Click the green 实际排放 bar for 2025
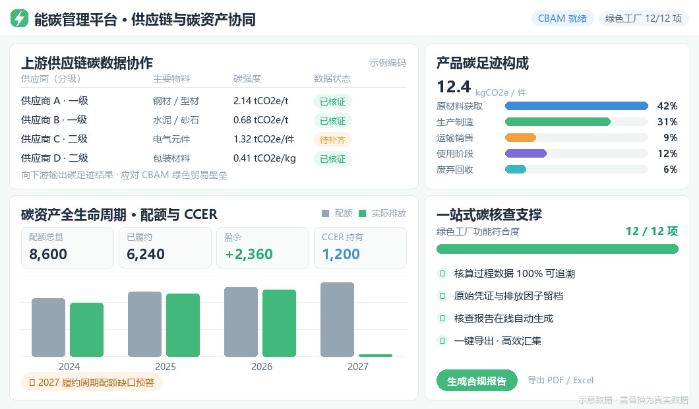Viewport: 699px width, 409px height. [x=183, y=325]
